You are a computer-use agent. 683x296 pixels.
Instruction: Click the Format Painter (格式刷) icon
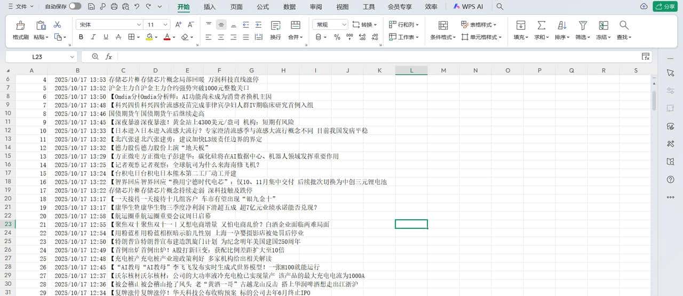tap(20, 25)
